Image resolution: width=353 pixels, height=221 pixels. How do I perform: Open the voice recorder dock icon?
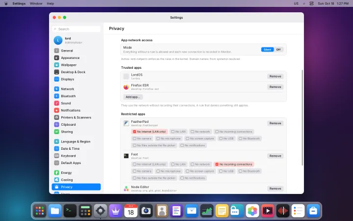coord(283,211)
